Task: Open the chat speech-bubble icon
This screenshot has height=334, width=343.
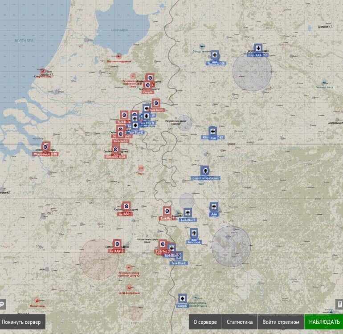Action: point(2,304)
